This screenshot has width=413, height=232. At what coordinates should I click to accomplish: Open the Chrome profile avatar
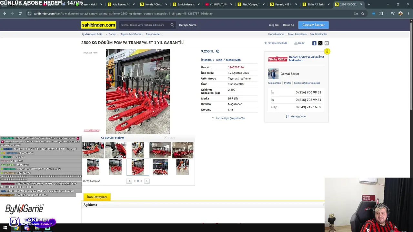[400, 14]
